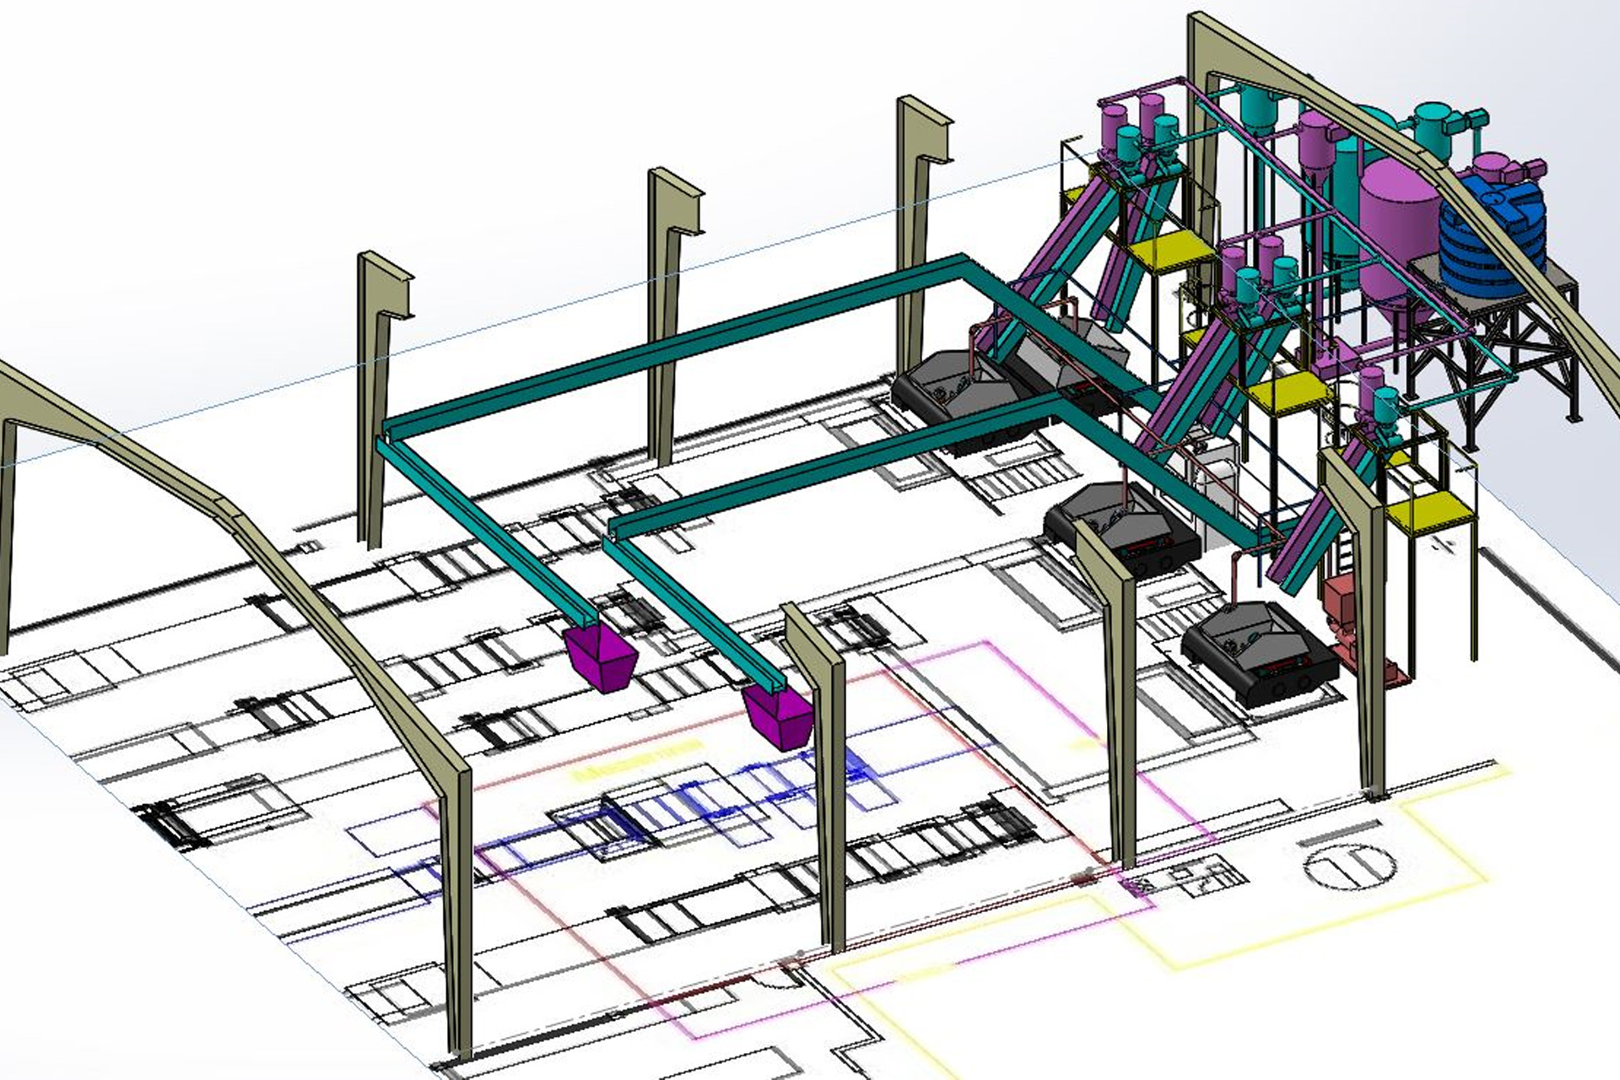Screen dimensions: 1620x1080
Task: Select the teal cyclone at far top right
Action: click(x=1432, y=127)
